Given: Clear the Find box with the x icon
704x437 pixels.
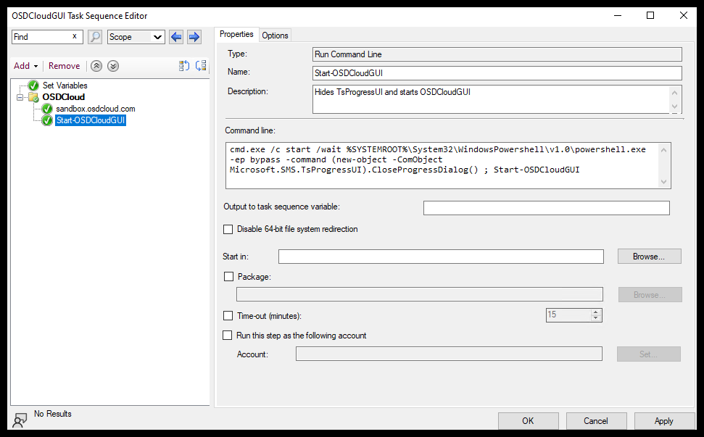Looking at the screenshot, I should click(x=75, y=36).
